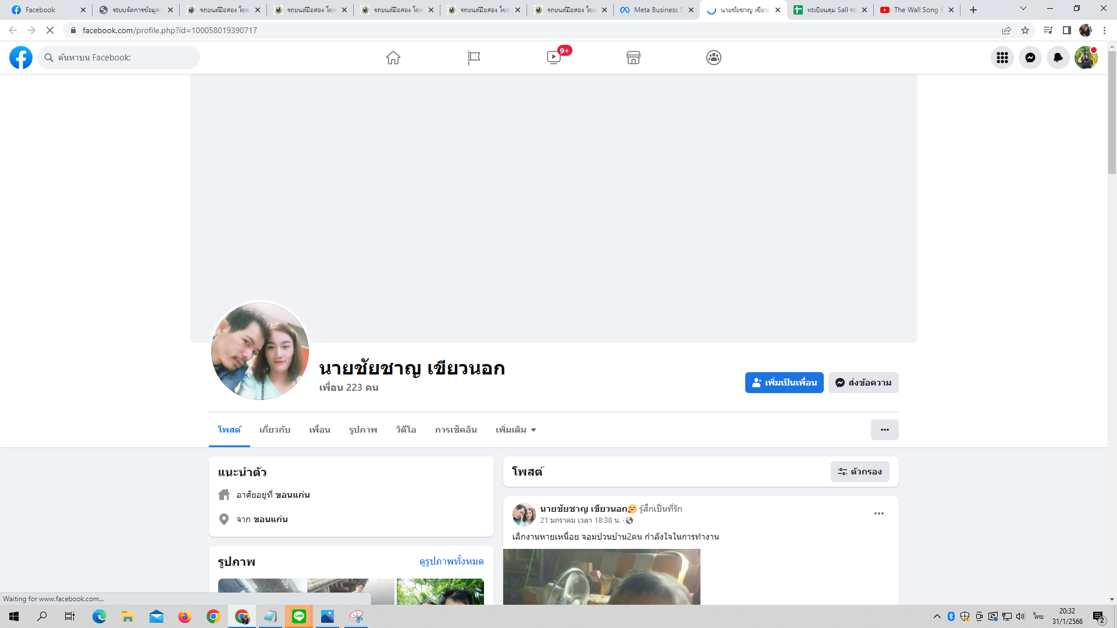The width and height of the screenshot is (1117, 628).
Task: Open the Groups icon
Action: pos(714,58)
